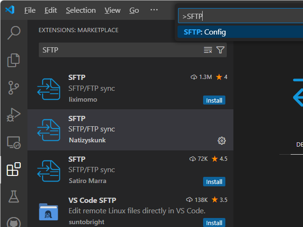Viewport: 303px width, 227px height.
Task: Open the Remote Explorer icon
Action: (x=14, y=142)
